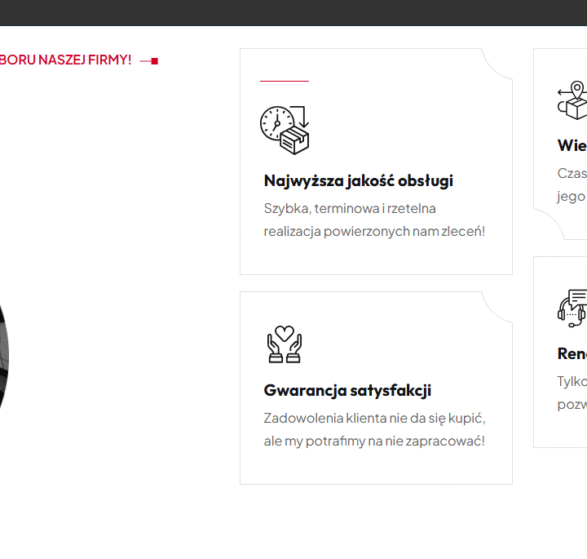Screen dimensions: 587x559
Task: Click the cut-off "Czas" description text
Action: (572, 173)
